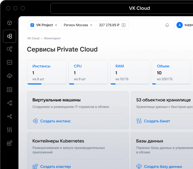Open the cube icon in the sidebar

tap(10, 23)
